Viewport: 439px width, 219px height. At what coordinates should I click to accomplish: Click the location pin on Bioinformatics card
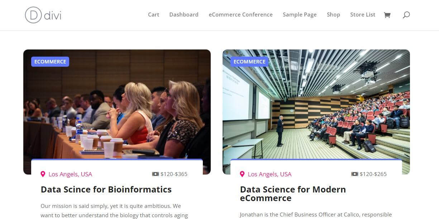click(43, 174)
